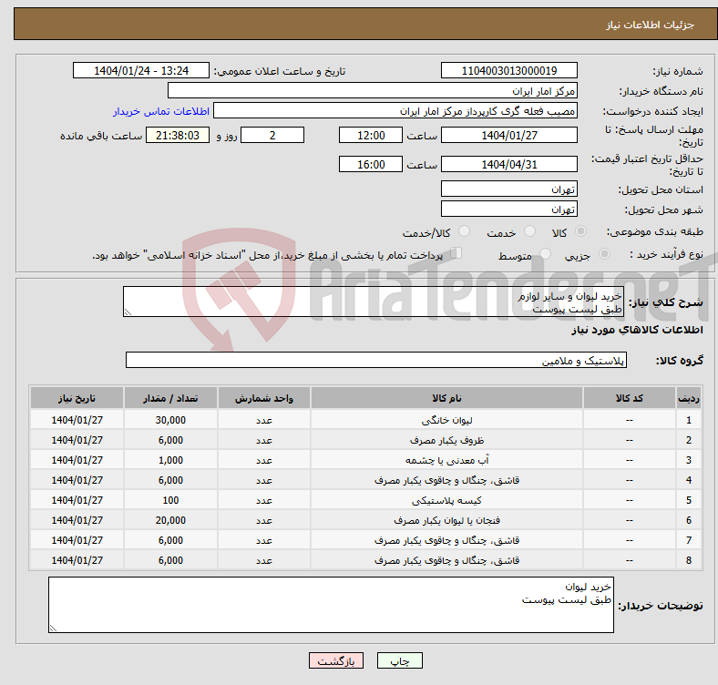Select the کالا radio button
Viewport: 718px width, 685px height.
(580, 231)
